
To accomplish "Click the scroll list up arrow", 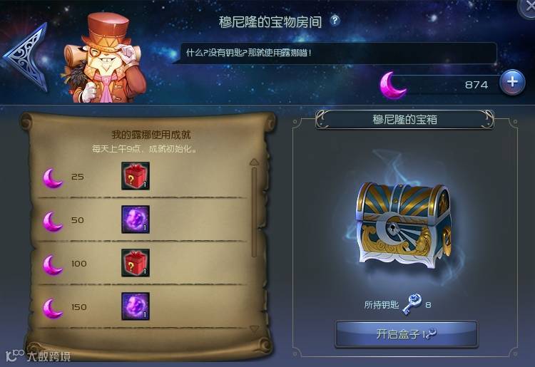I will 254,162.
